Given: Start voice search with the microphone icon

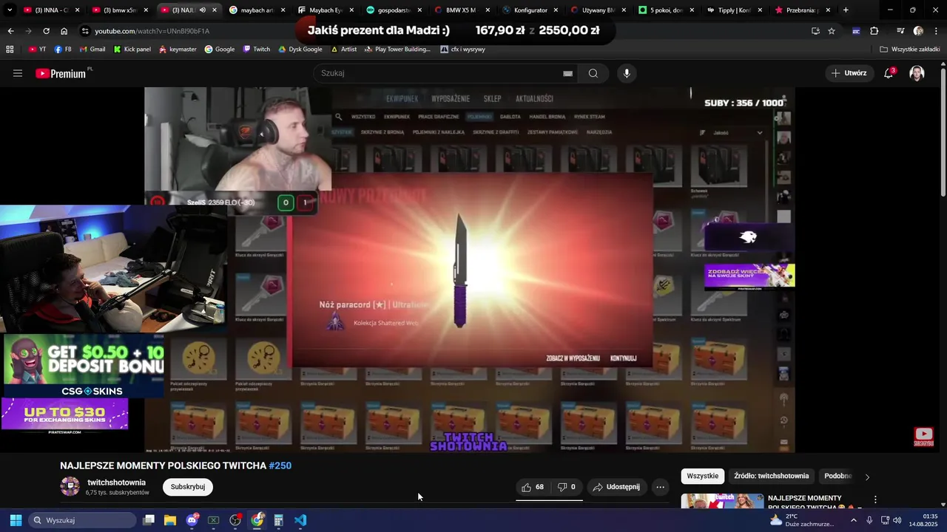Looking at the screenshot, I should [627, 73].
